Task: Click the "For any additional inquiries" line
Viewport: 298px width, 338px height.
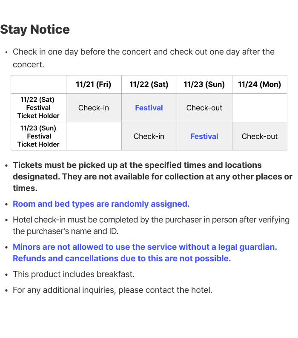Action: [x=112, y=290]
